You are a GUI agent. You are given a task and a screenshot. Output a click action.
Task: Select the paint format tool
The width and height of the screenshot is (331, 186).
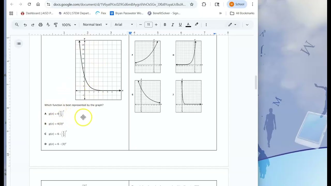click(x=56, y=25)
